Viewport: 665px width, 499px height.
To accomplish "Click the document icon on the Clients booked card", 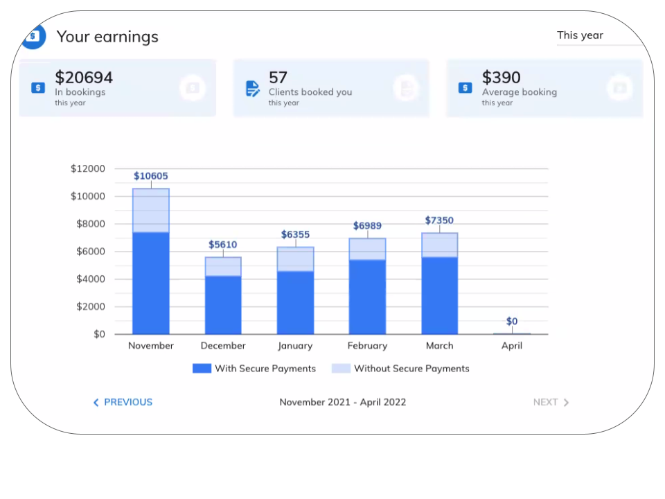I will pyautogui.click(x=252, y=88).
